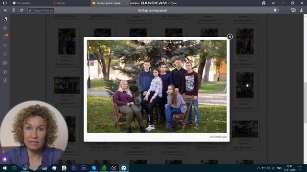Image resolution: width=307 pixels, height=172 pixels.
Task: Close the enlarged photo lightbox
Action: tap(230, 37)
